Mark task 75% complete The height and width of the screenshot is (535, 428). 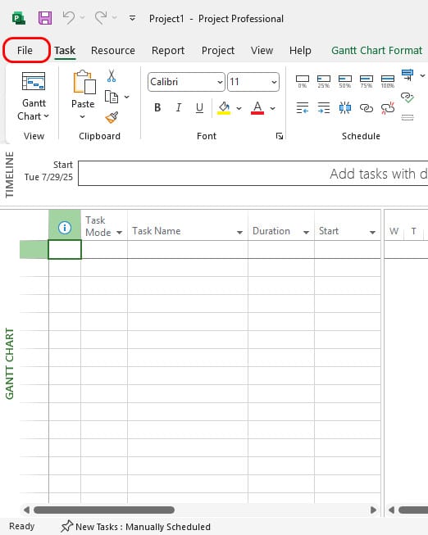point(367,82)
